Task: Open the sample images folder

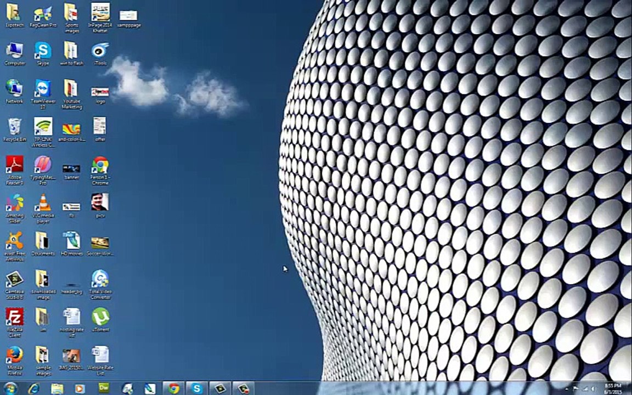Action: [x=43, y=361]
